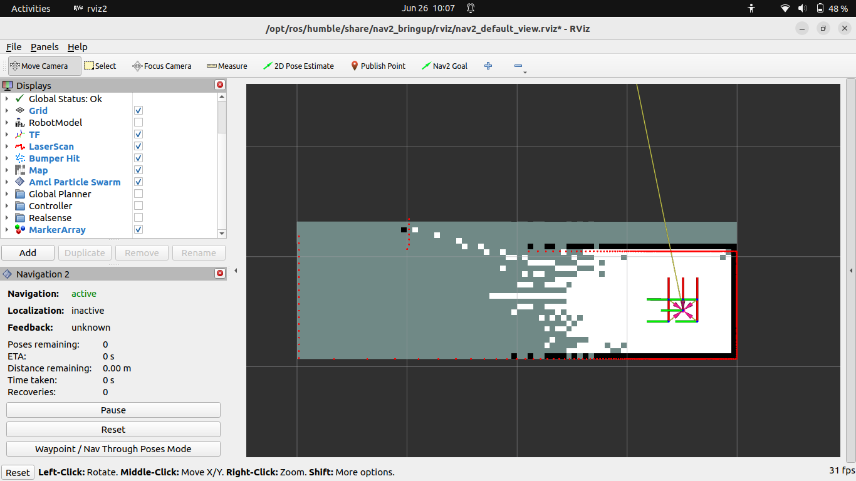Select the Nav2 Goal tool

click(x=444, y=65)
